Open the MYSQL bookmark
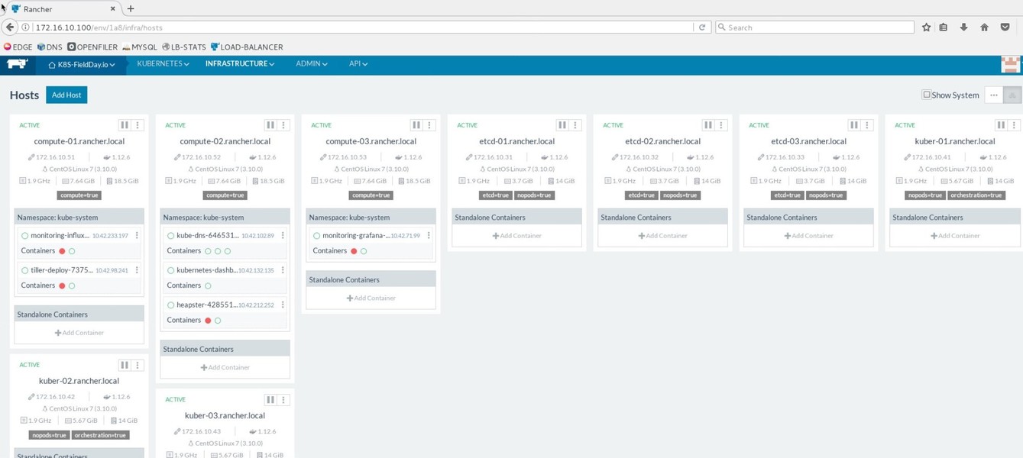 point(139,47)
